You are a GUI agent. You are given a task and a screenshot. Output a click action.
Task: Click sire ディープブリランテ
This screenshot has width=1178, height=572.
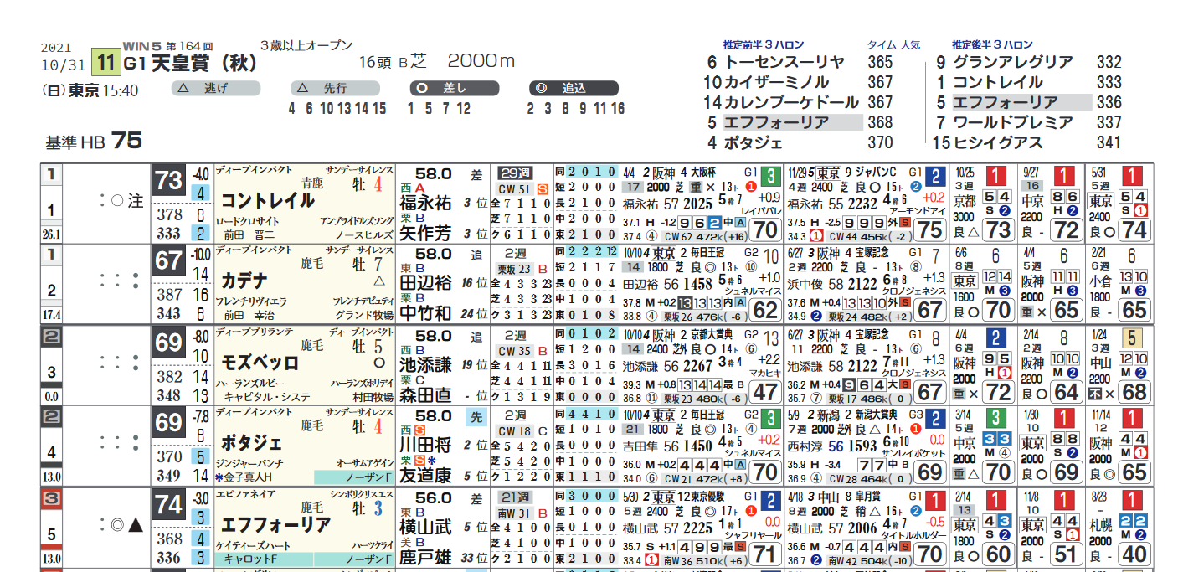[255, 332]
